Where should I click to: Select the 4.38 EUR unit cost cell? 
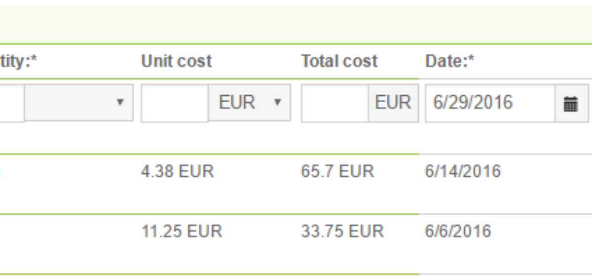(178, 171)
